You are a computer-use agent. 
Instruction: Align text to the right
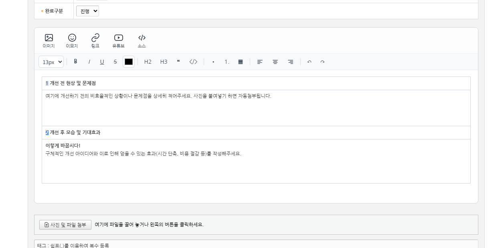(290, 62)
